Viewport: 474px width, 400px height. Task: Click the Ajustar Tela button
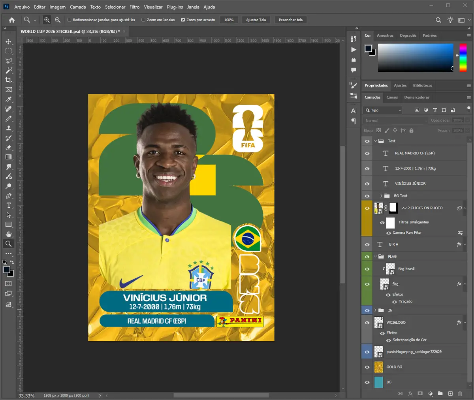click(256, 20)
